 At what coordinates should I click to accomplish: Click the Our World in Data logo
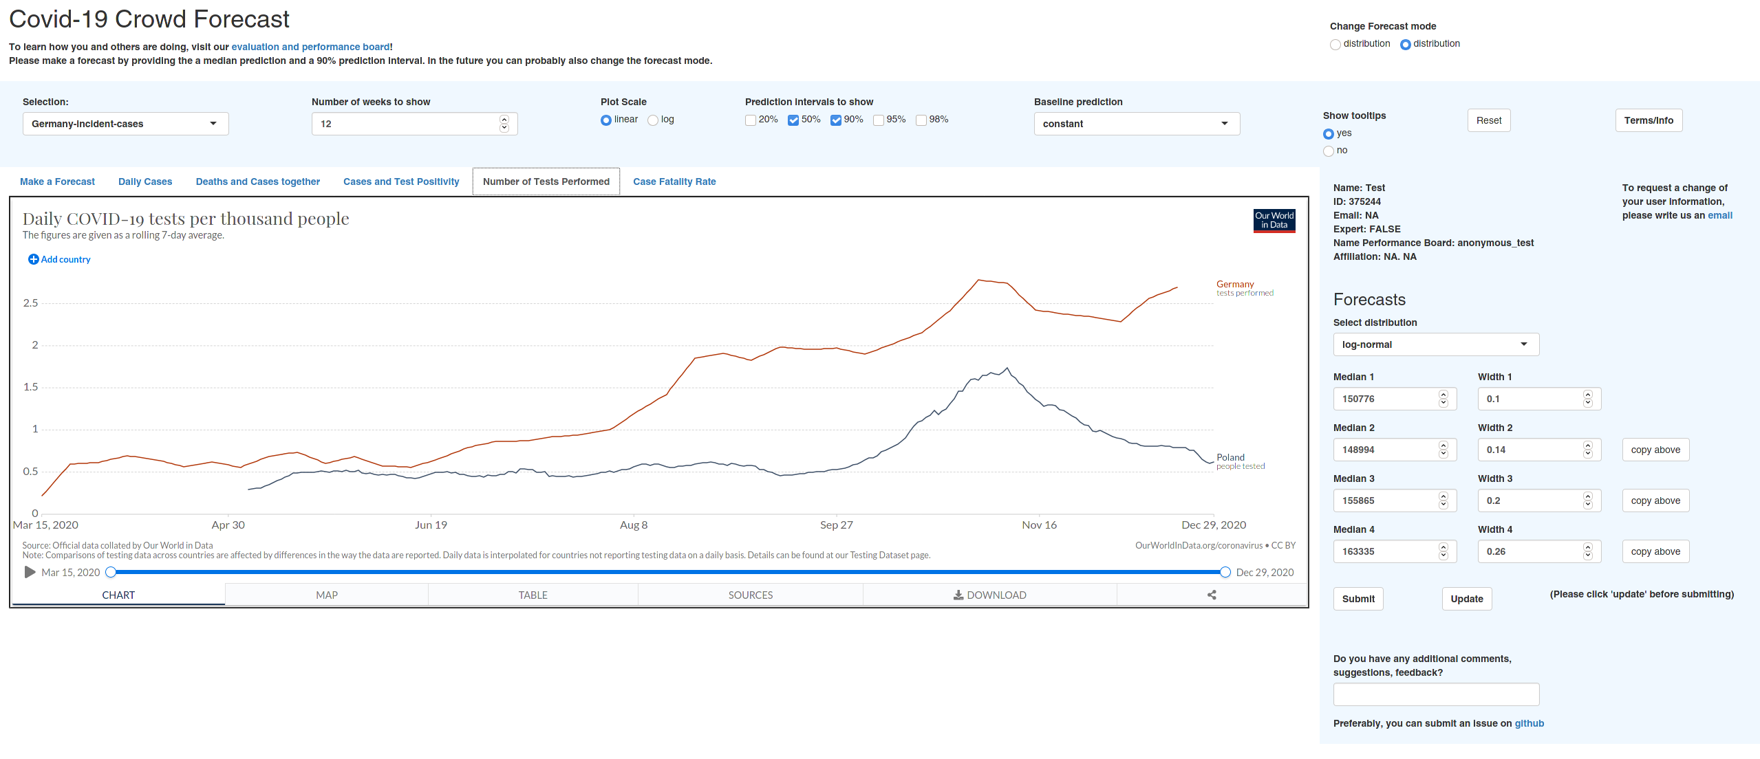(1274, 221)
